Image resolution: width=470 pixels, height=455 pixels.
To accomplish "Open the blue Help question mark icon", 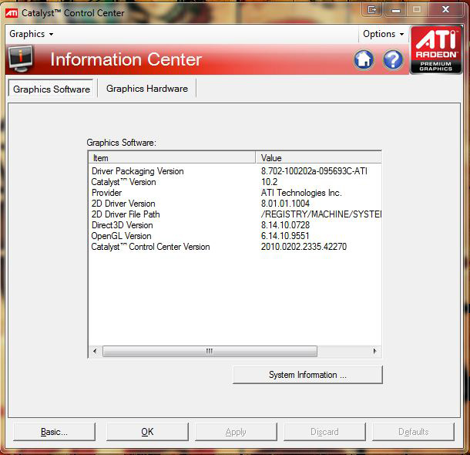I will click(x=393, y=59).
